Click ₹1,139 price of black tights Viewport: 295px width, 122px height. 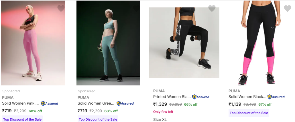coord(235,104)
